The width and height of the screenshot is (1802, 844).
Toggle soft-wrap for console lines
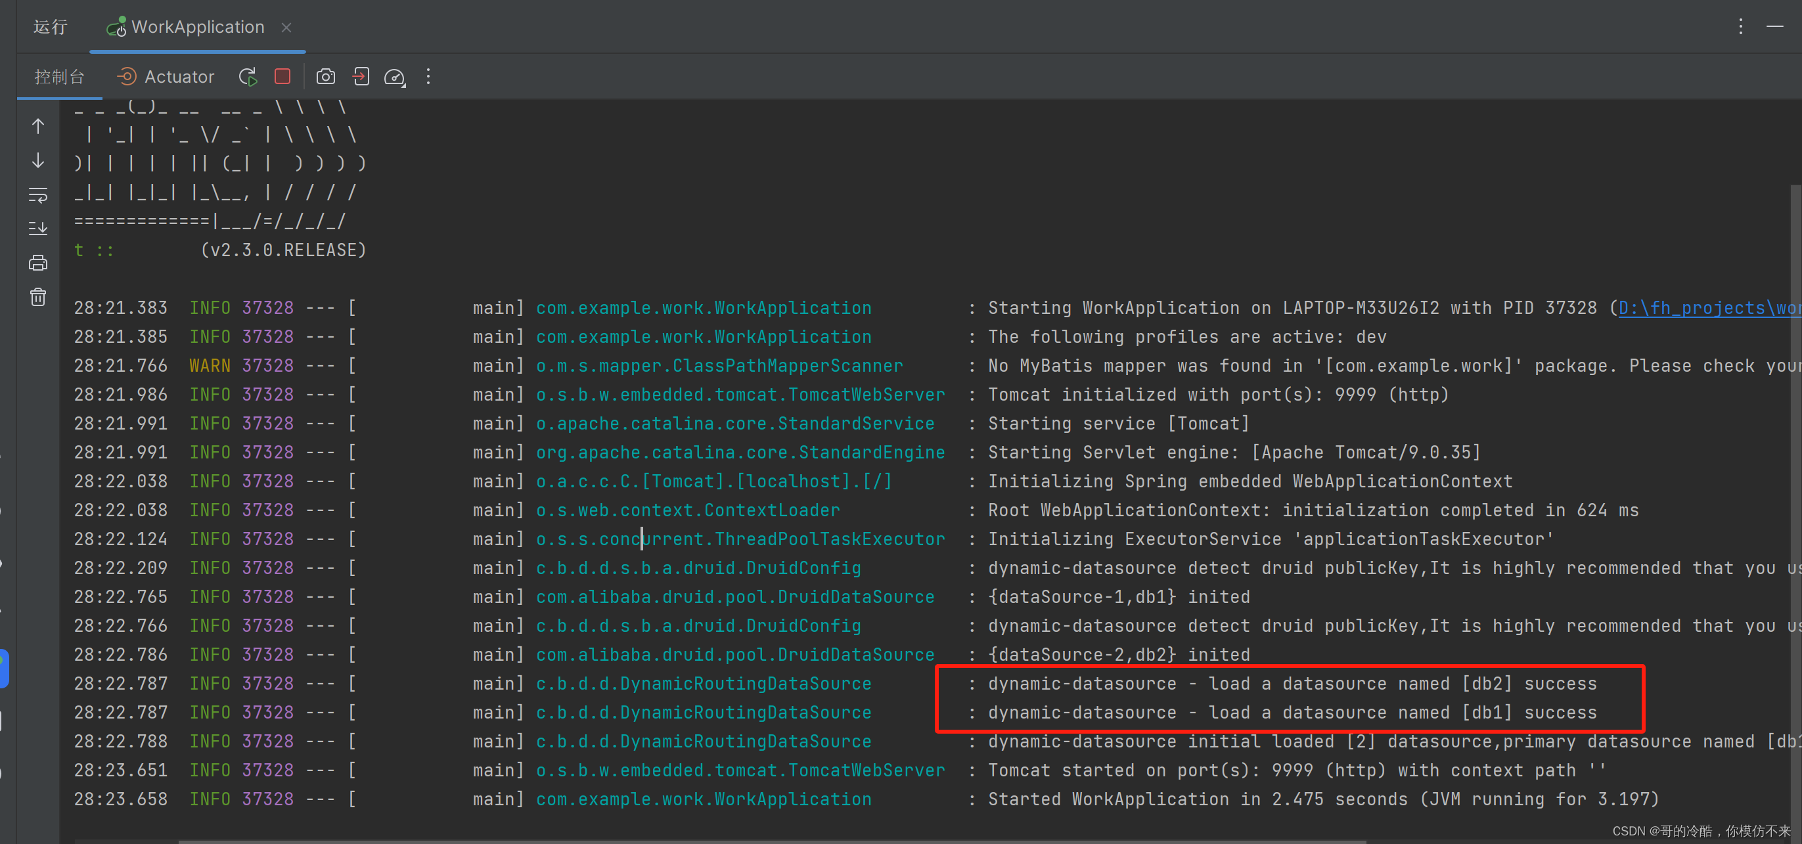(38, 196)
